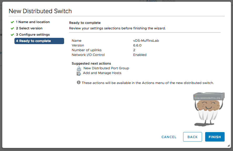
Task: Open step 3 Configure settings
Action: coord(33,35)
